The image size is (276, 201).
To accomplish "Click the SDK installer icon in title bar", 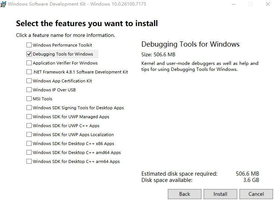I will click(3, 4).
